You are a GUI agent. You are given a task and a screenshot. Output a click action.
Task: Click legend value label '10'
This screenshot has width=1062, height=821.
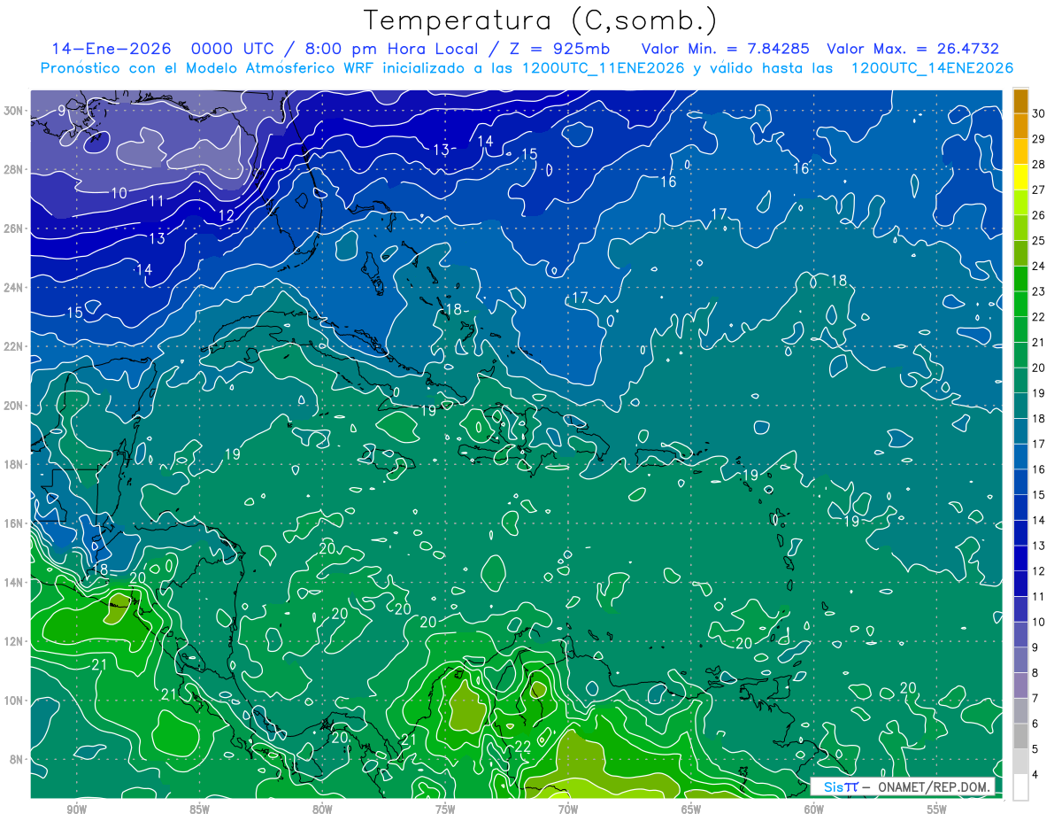(1039, 622)
